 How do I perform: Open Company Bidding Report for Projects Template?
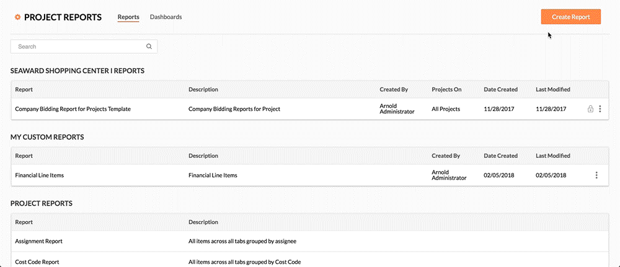click(x=73, y=109)
